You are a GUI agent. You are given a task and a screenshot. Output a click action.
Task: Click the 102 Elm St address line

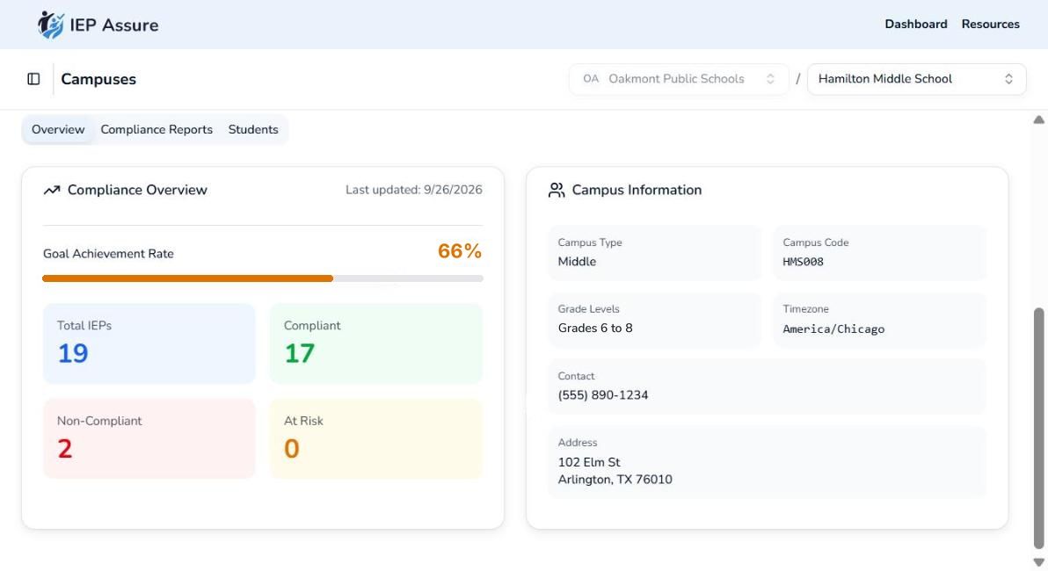(x=589, y=462)
